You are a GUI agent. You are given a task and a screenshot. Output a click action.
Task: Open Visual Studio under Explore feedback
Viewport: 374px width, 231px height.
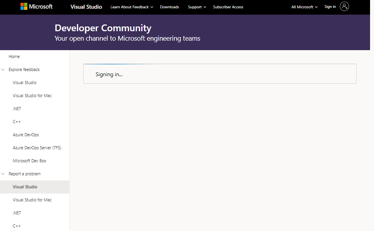tap(24, 83)
